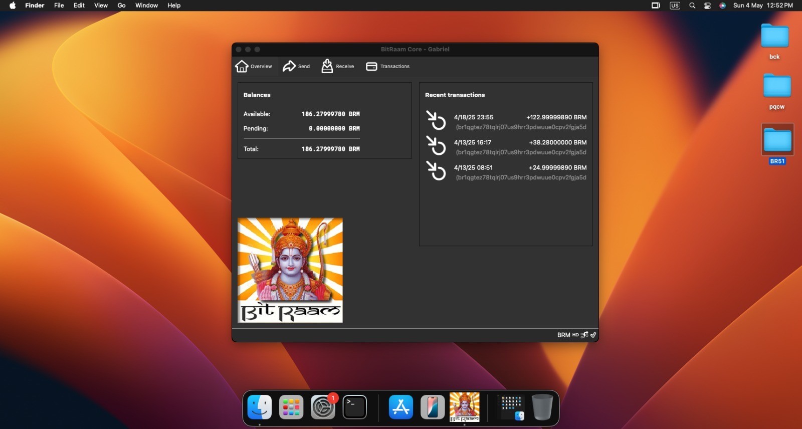
Task: Open the Help menu
Action: [174, 6]
